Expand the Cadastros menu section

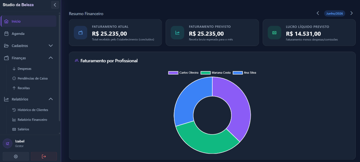coord(29,46)
